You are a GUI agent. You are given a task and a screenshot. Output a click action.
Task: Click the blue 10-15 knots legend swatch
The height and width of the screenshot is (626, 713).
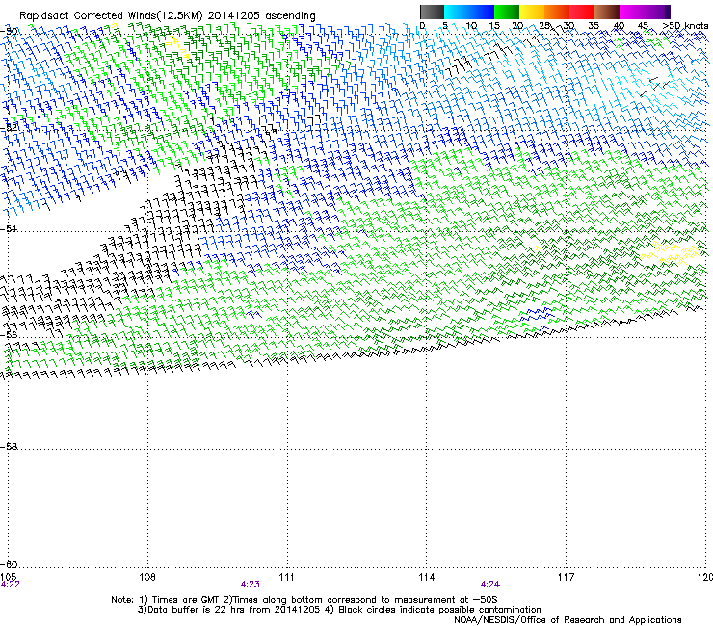482,12
